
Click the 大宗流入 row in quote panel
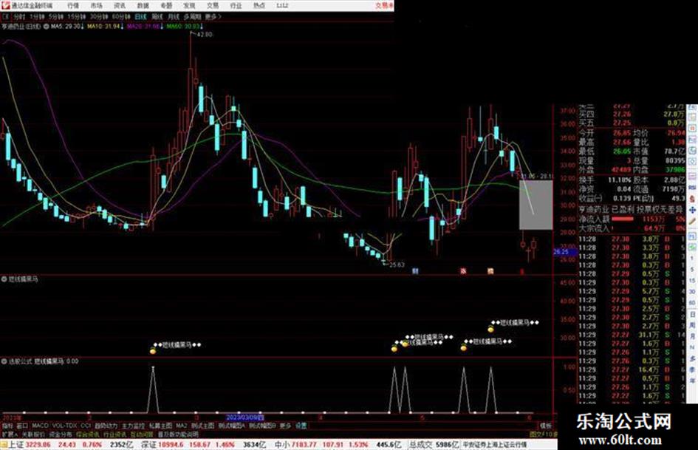tap(632, 228)
